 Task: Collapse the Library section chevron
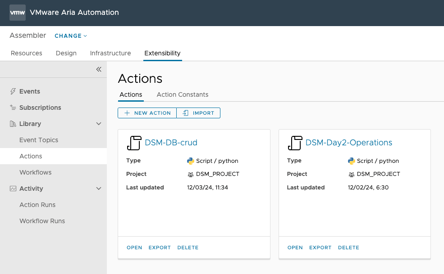(x=99, y=124)
